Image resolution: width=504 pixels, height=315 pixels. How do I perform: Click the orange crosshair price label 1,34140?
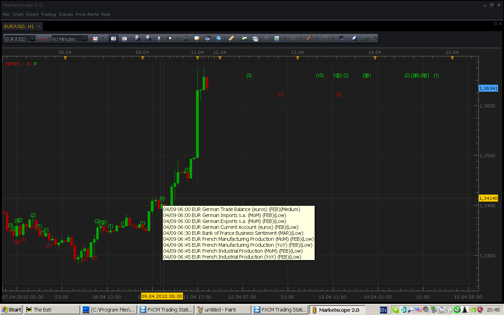[488, 198]
